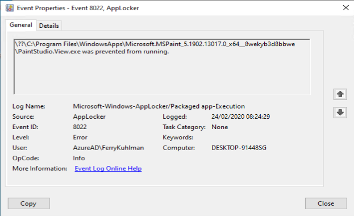Click the Source value AppLocker
Image resolution: width=354 pixels, height=216 pixels.
click(89, 117)
